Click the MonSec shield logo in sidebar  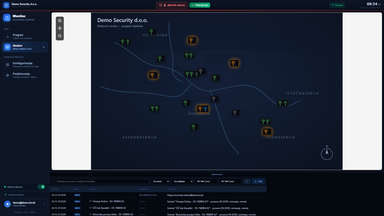tap(7, 18)
